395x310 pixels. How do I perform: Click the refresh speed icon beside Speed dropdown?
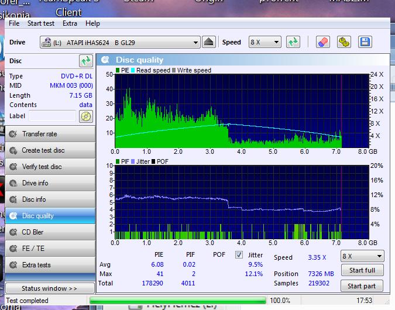coord(293,42)
